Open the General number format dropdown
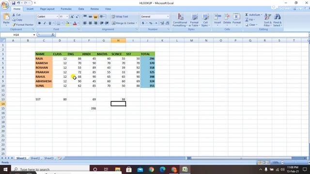The width and height of the screenshot is (310, 174). pyautogui.click(x=168, y=17)
